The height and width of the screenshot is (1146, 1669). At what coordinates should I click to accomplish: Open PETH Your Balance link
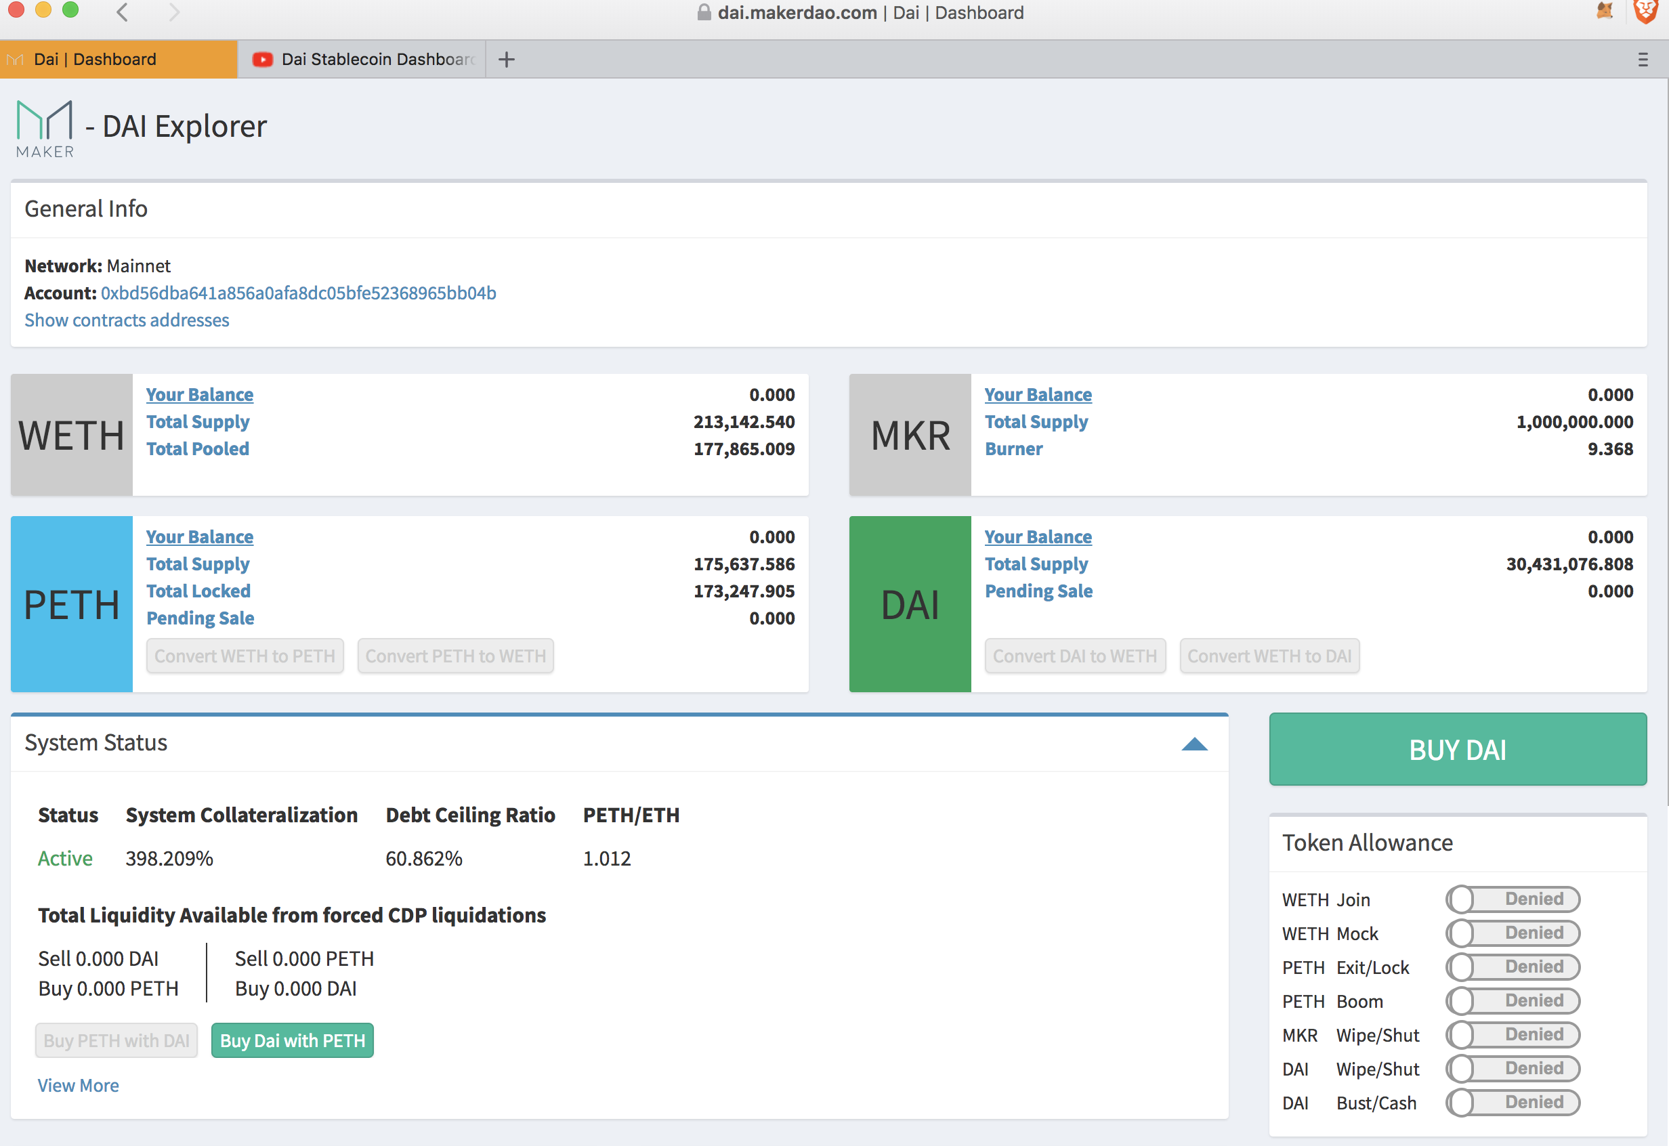point(200,536)
